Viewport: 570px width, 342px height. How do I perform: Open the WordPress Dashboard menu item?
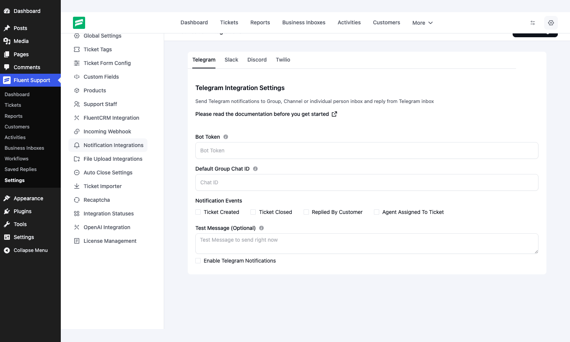30,11
